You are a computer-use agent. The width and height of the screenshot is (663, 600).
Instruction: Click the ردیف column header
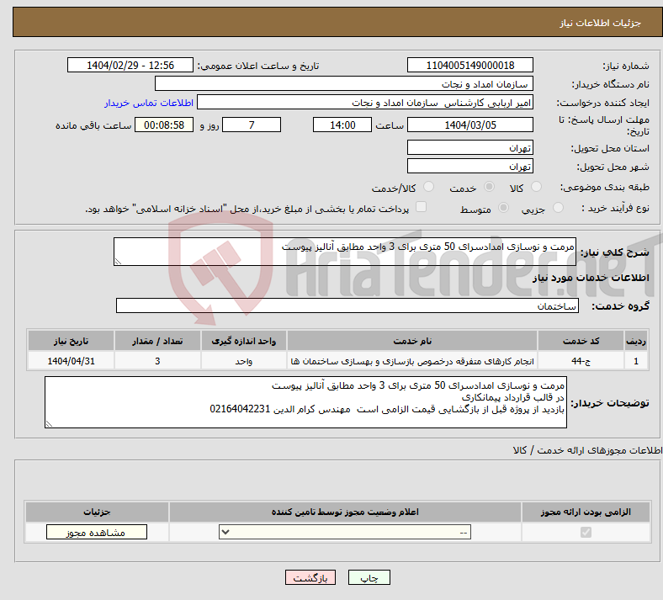636,341
